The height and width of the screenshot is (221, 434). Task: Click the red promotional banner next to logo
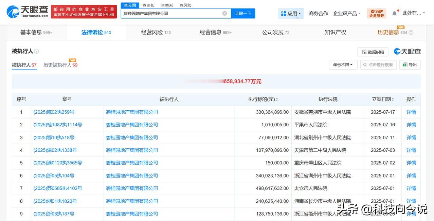[84, 12]
